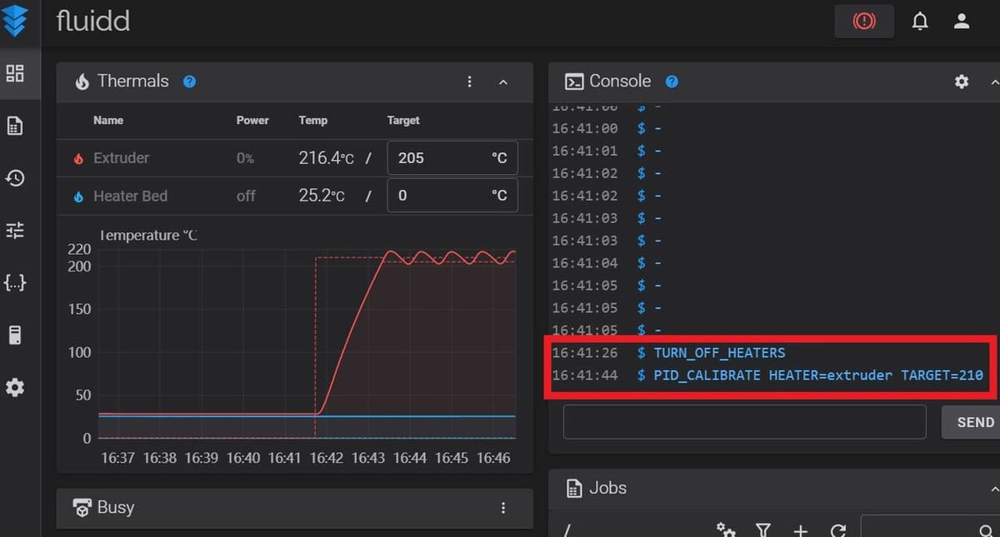Open the Busy panel three-dot menu

click(x=503, y=508)
